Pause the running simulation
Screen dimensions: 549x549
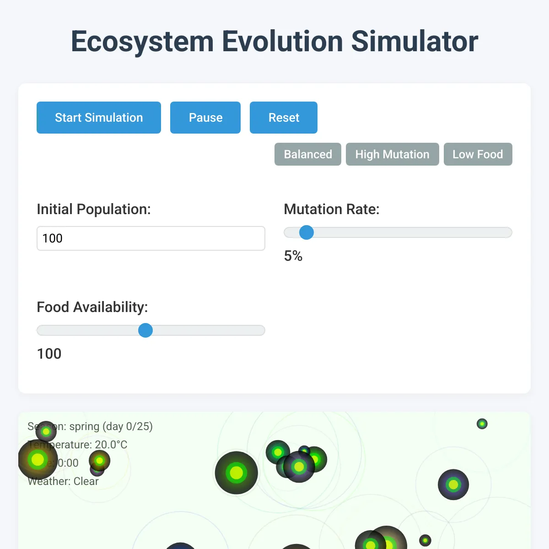click(x=205, y=118)
